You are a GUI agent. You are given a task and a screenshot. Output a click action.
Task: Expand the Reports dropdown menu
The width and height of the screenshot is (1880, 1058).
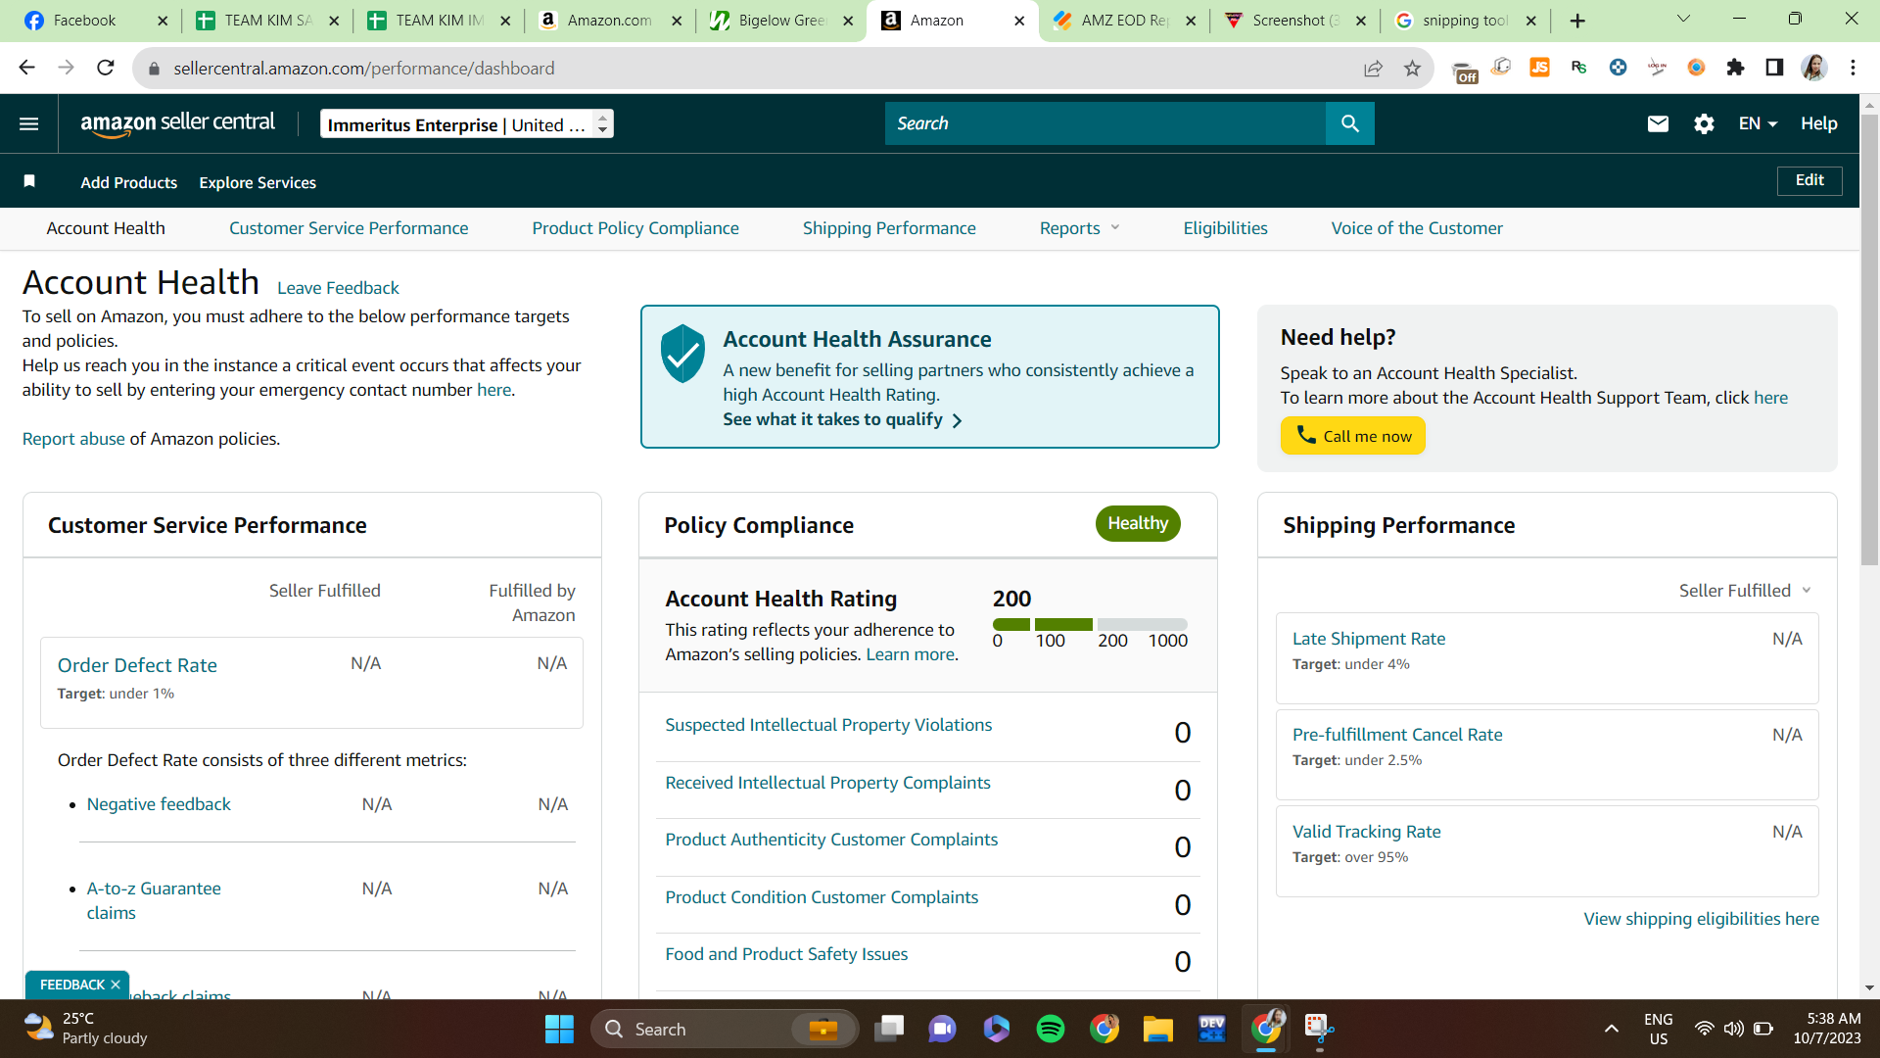(x=1079, y=228)
